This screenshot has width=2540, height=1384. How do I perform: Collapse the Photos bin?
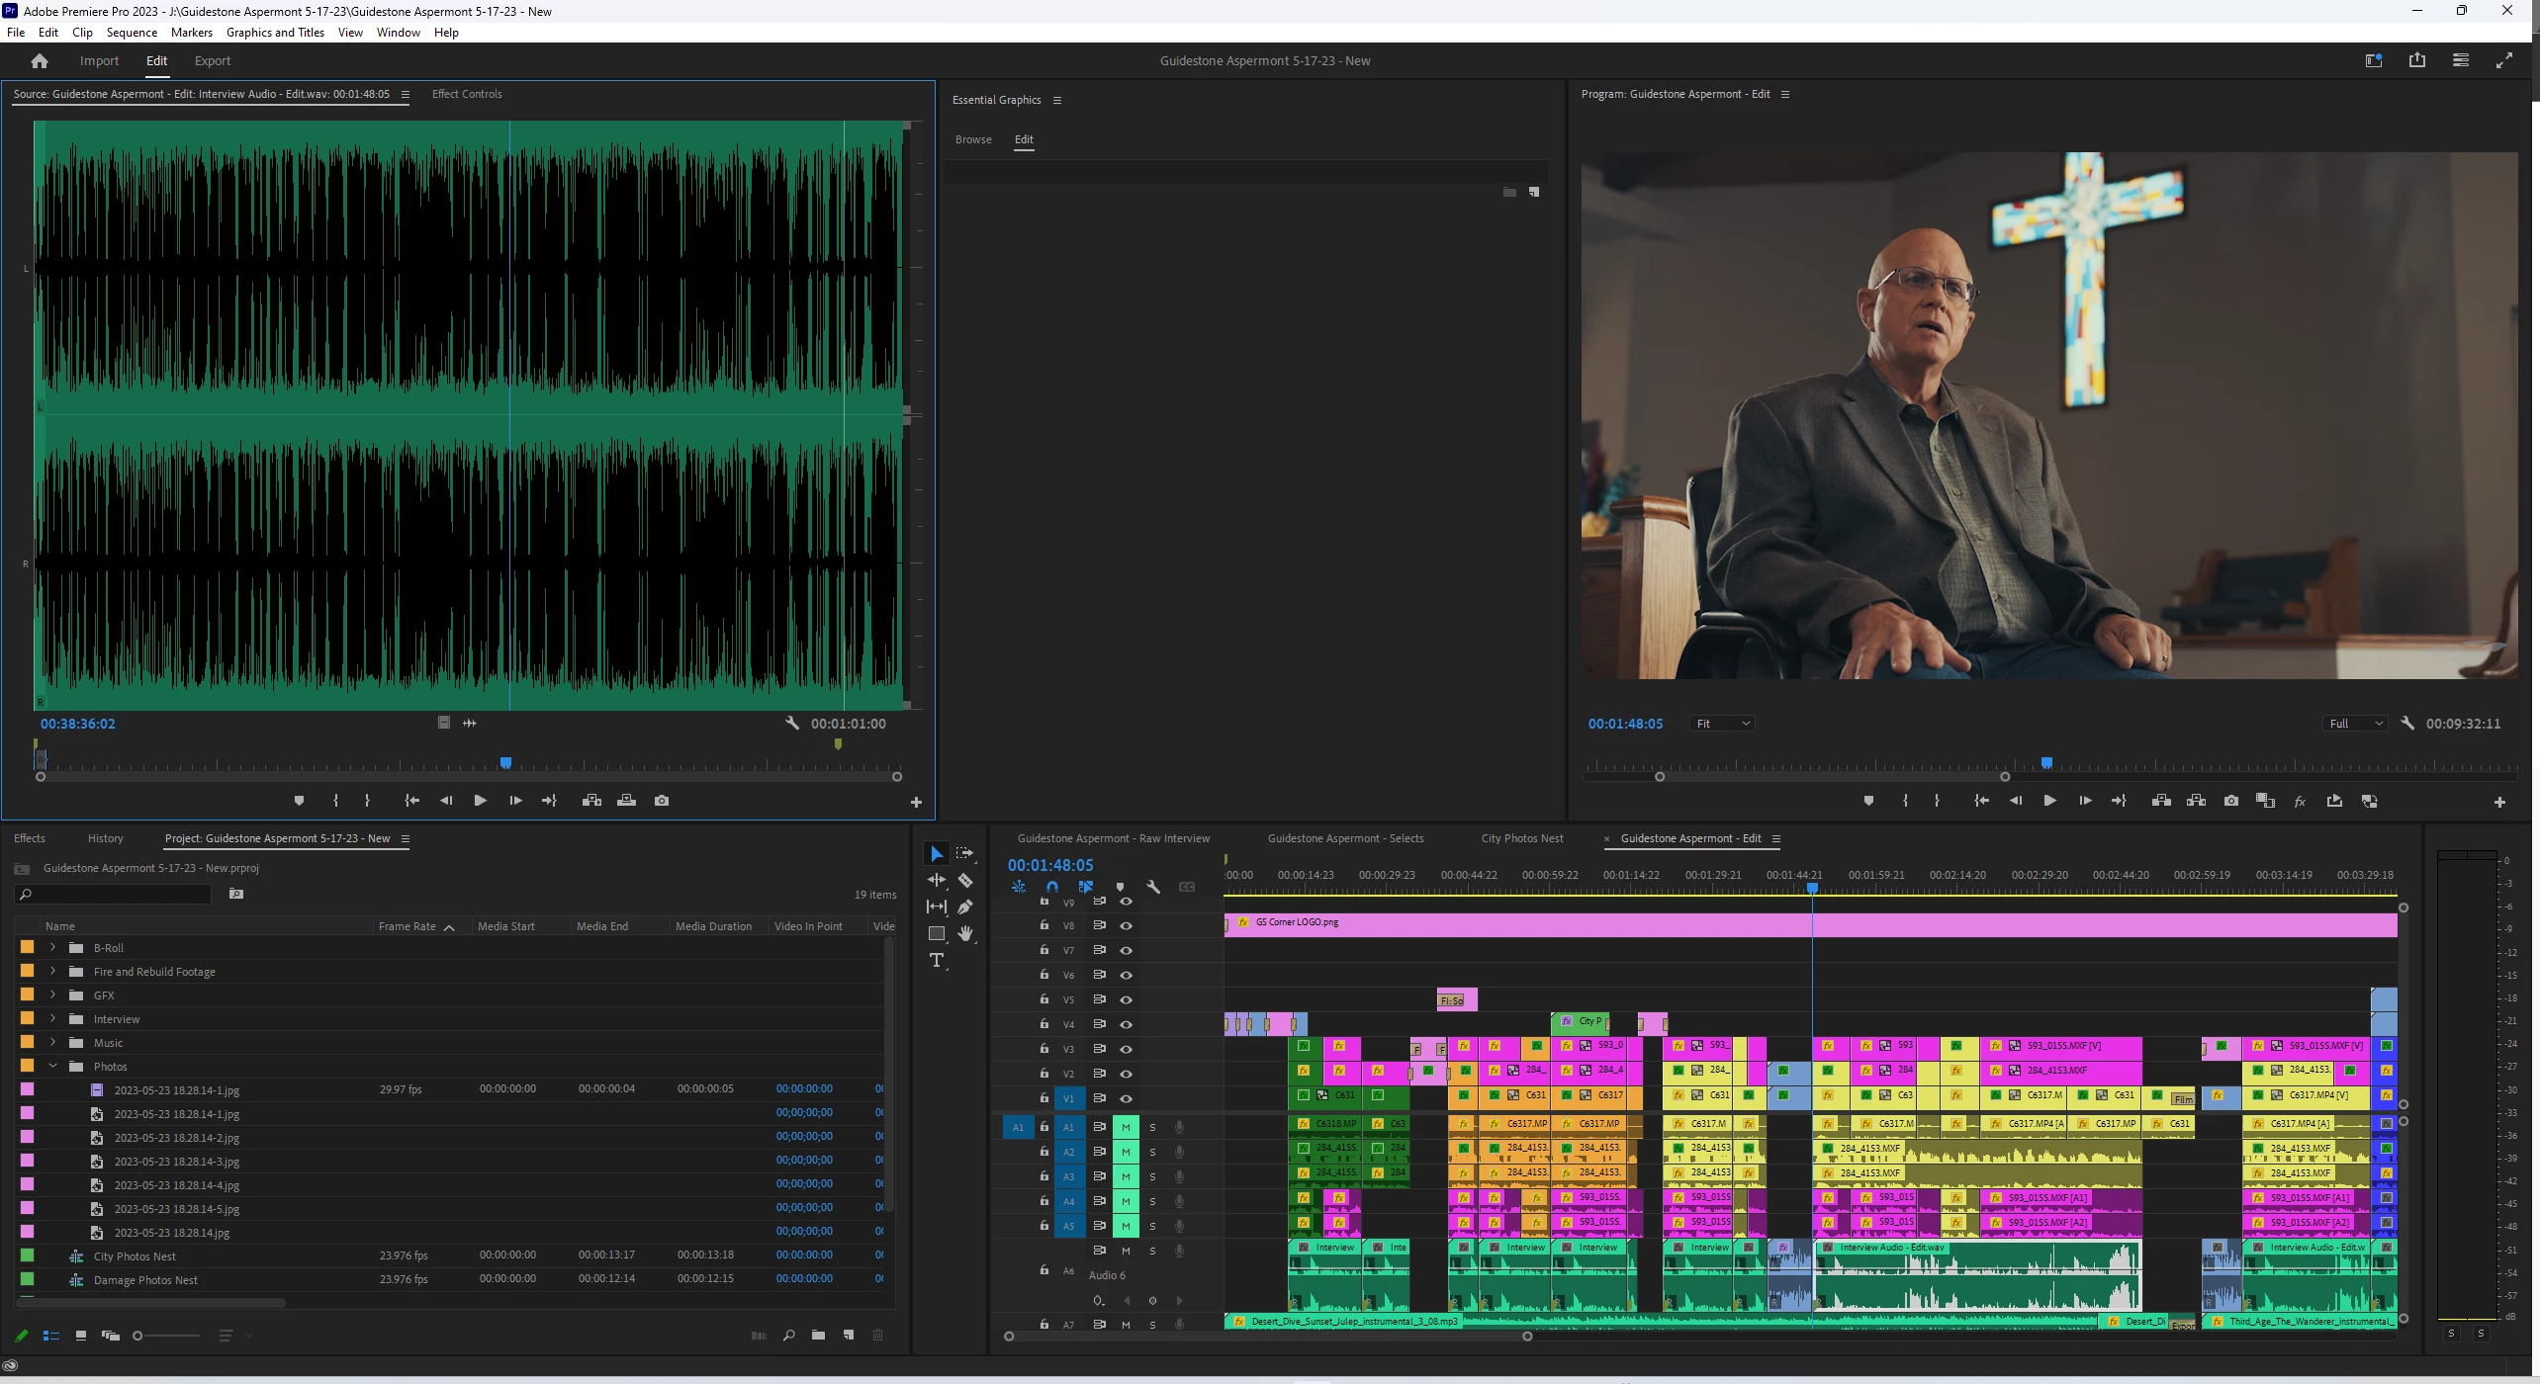point(53,1067)
